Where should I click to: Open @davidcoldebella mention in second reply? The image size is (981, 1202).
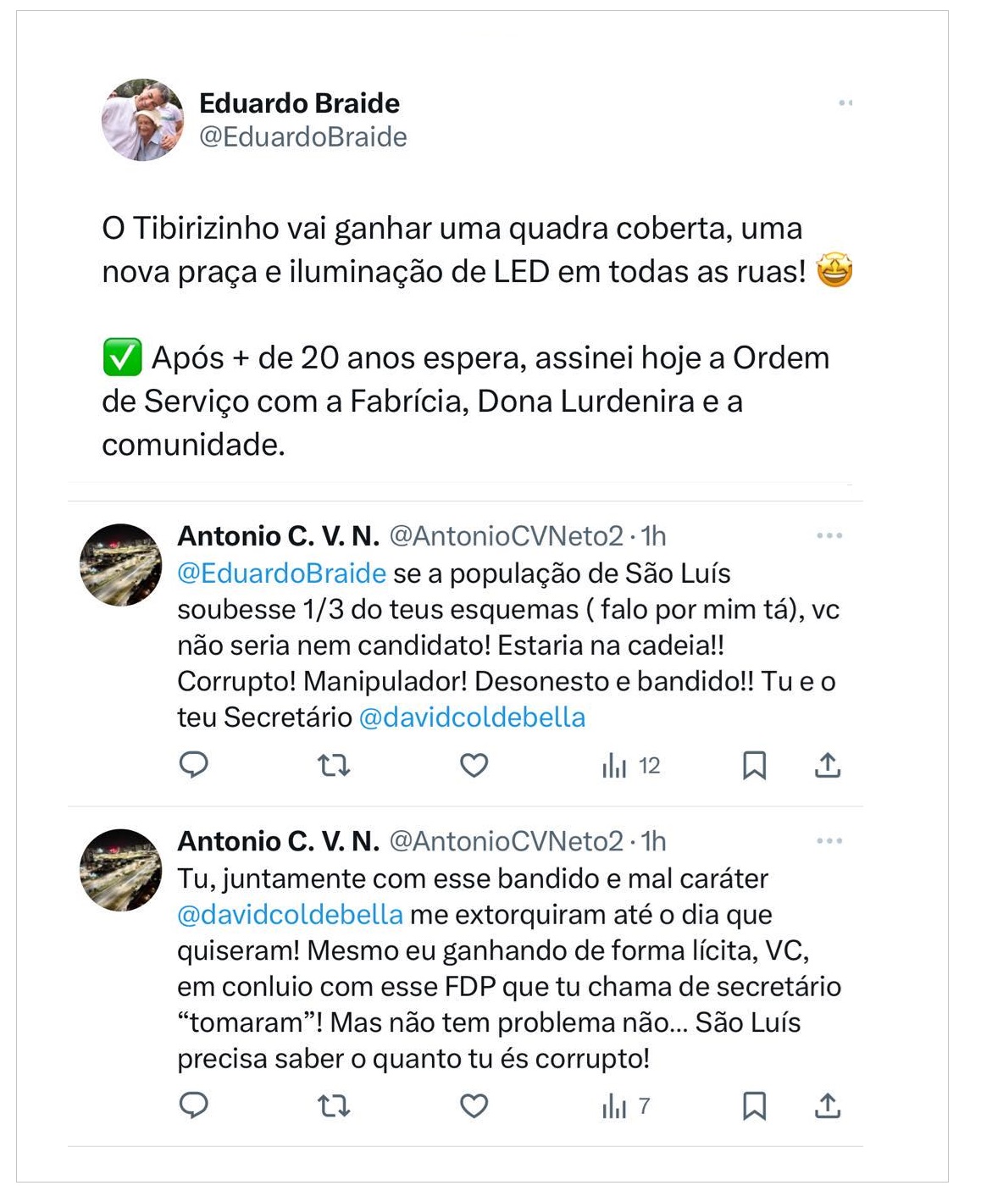point(290,915)
